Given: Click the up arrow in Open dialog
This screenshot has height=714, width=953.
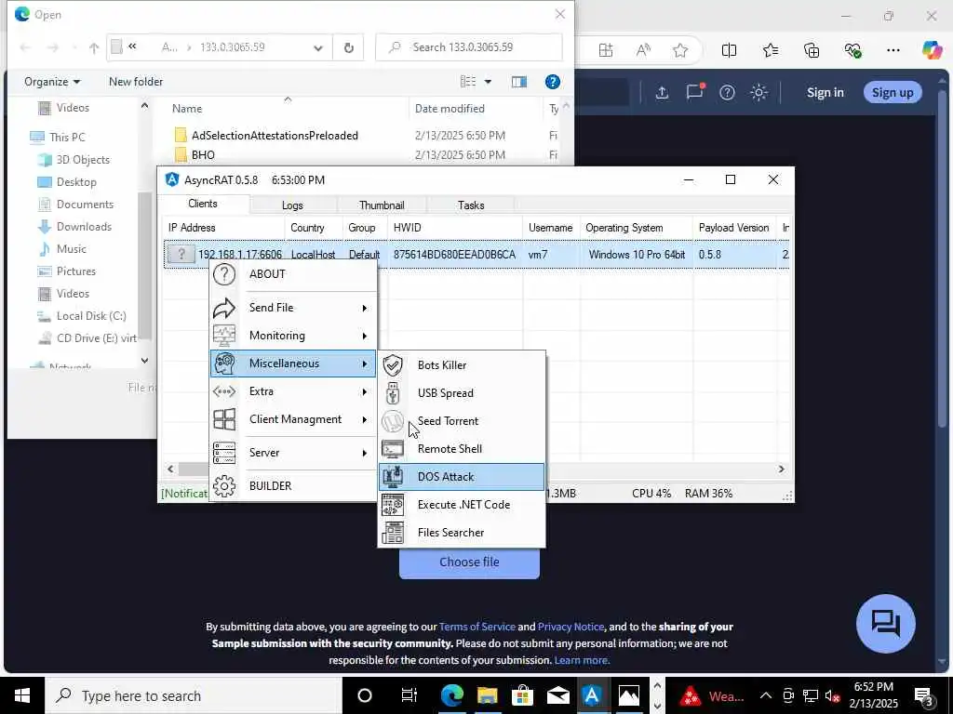Looking at the screenshot, I should click(x=94, y=48).
